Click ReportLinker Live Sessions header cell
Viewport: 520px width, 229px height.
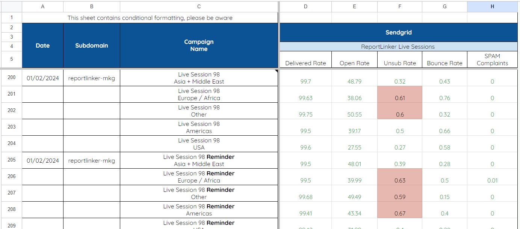[x=399, y=47]
